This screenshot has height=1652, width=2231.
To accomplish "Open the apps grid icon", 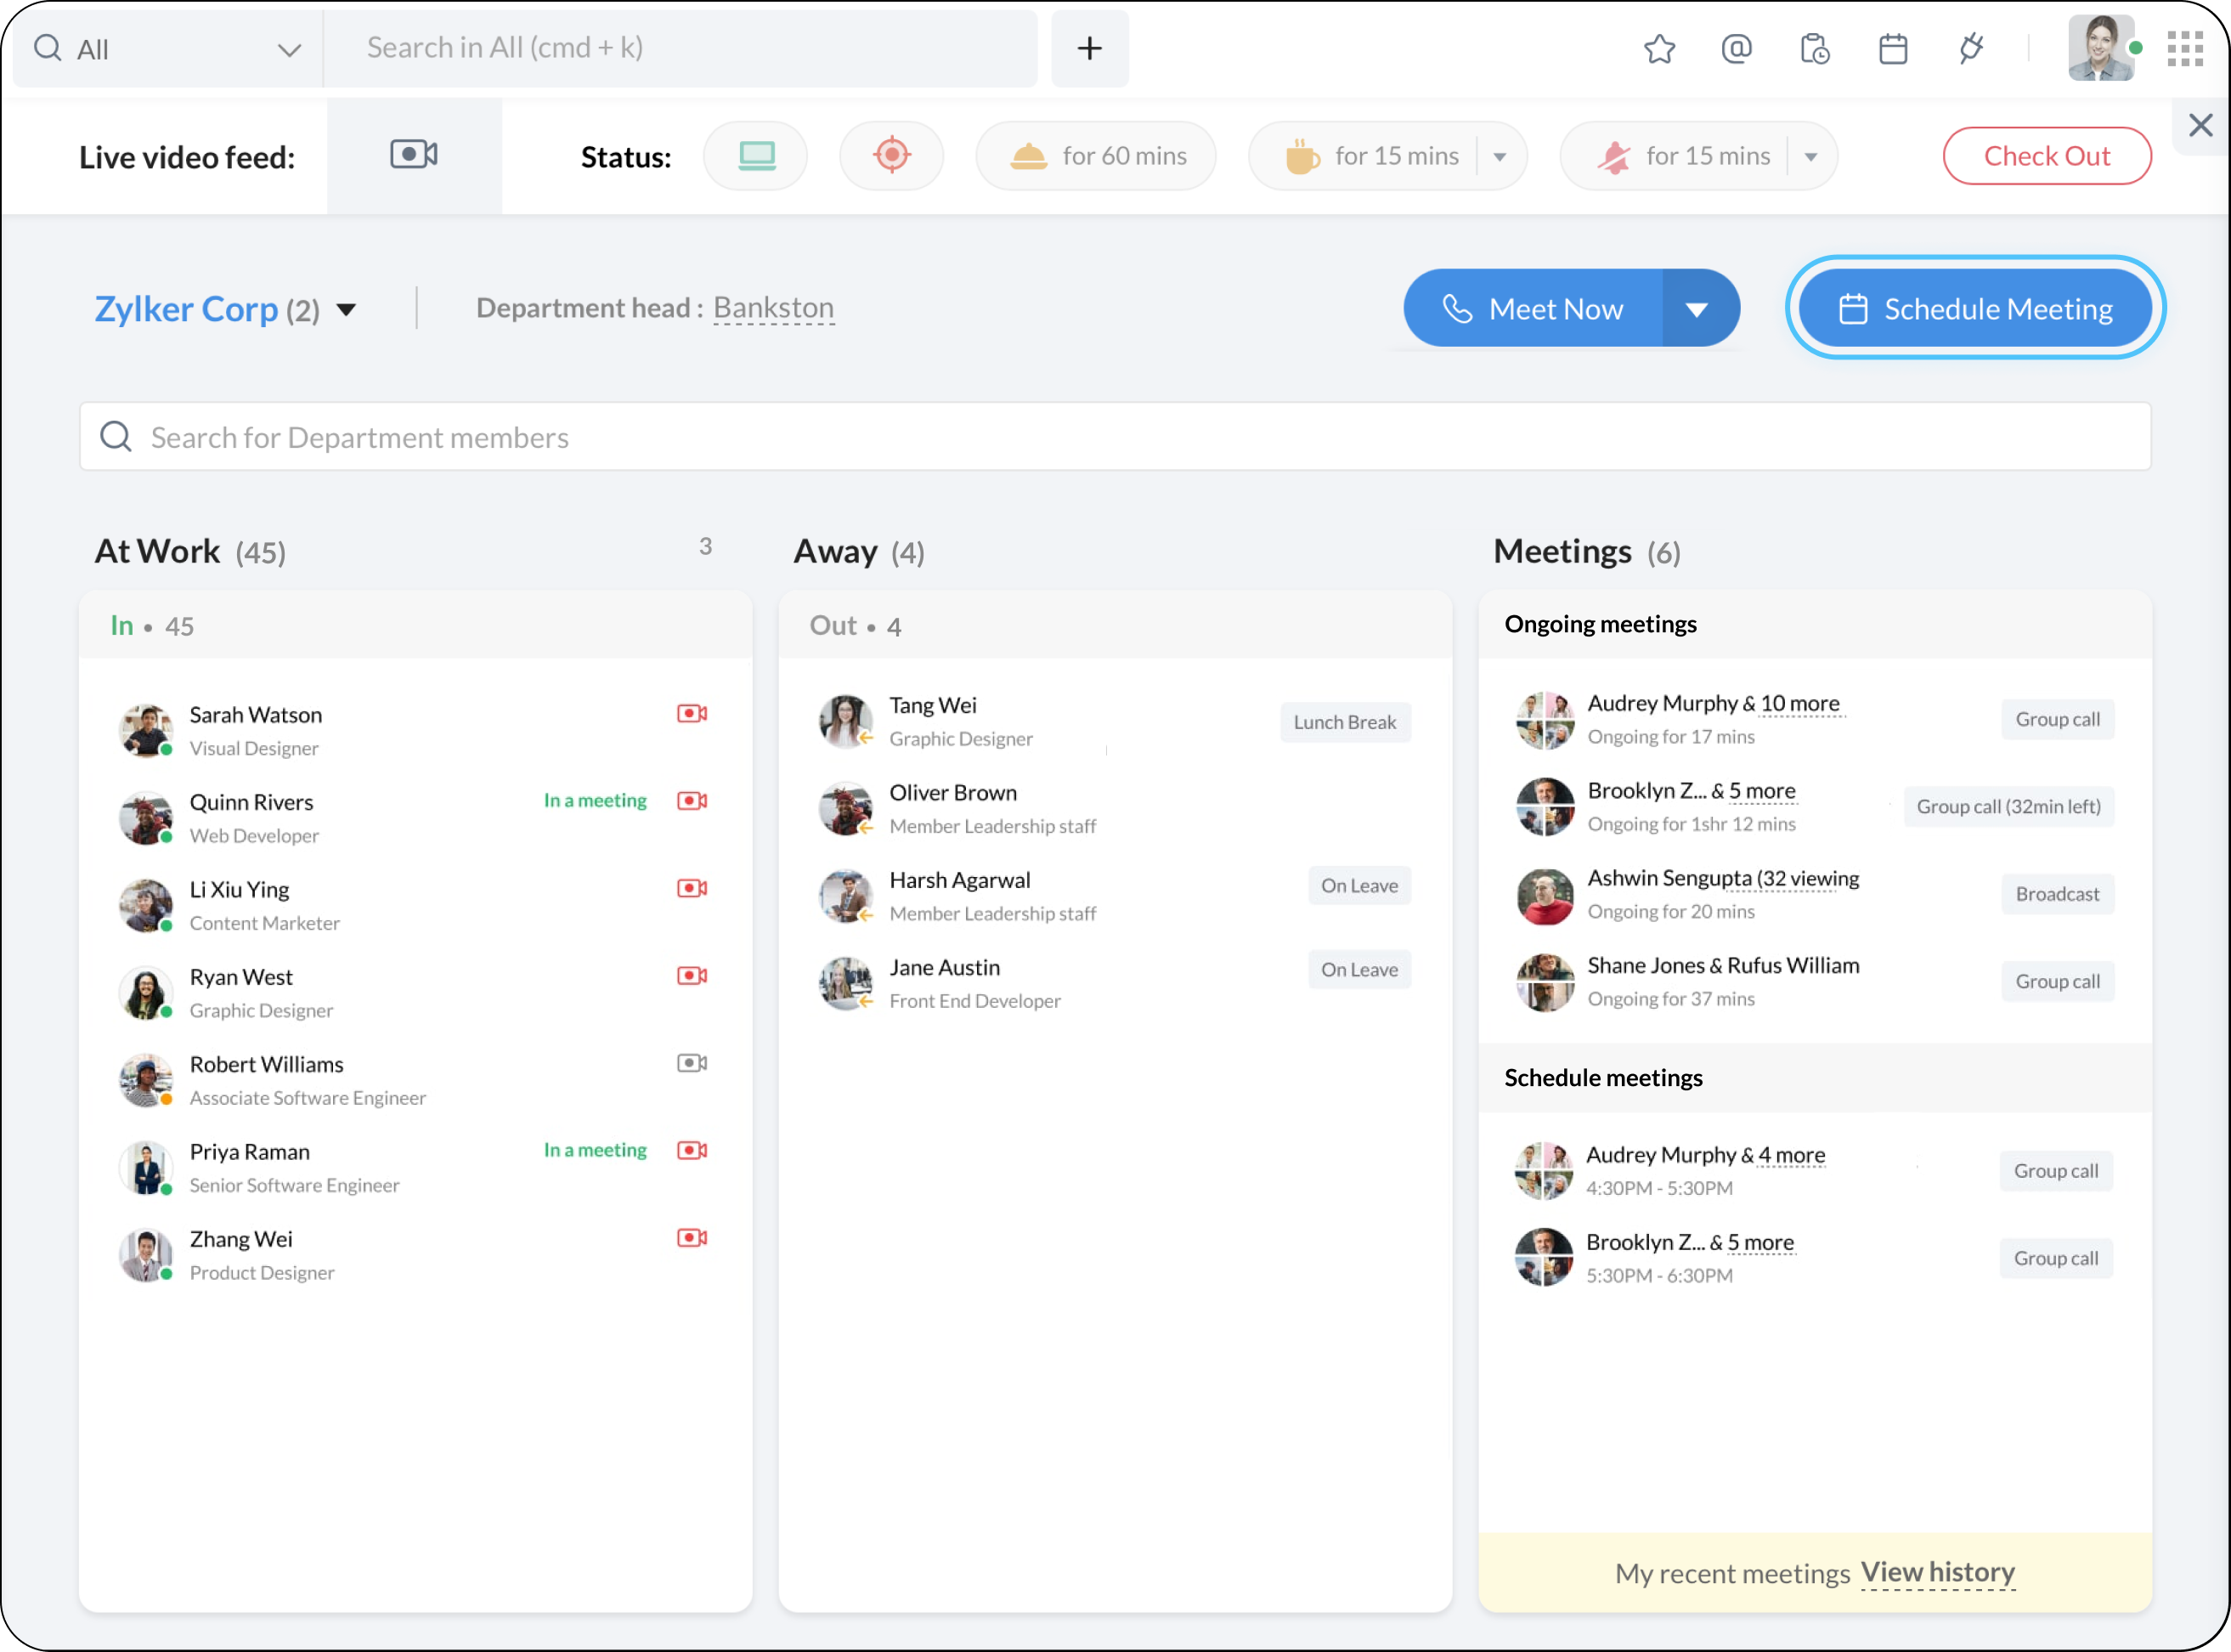I will 2184,49.
